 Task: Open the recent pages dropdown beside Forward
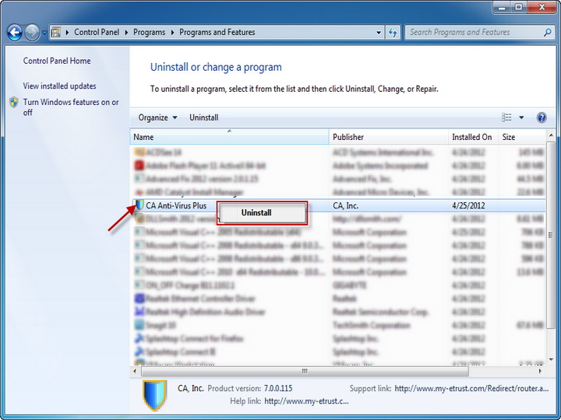[x=44, y=33]
